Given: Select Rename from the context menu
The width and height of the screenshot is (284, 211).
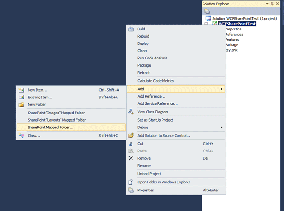Looking at the screenshot, I should (176, 166).
